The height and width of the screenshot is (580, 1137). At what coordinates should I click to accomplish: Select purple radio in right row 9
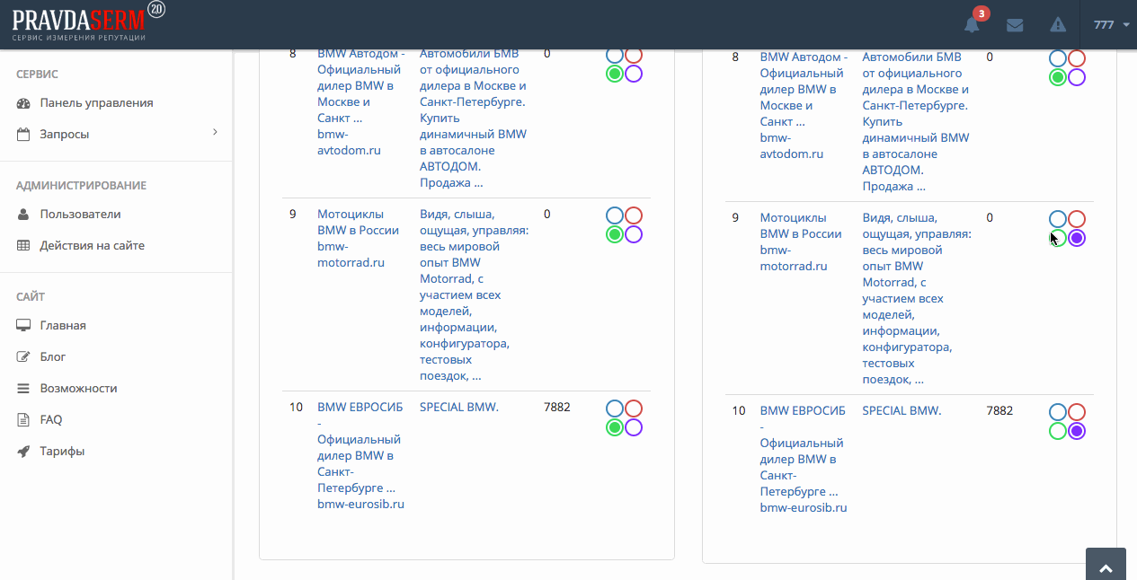pyautogui.click(x=1077, y=238)
